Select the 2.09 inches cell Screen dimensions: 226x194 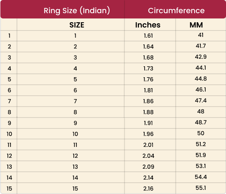(148, 167)
